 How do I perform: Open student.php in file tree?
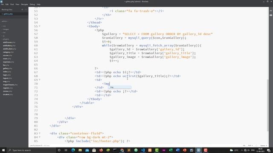tap(8, 94)
